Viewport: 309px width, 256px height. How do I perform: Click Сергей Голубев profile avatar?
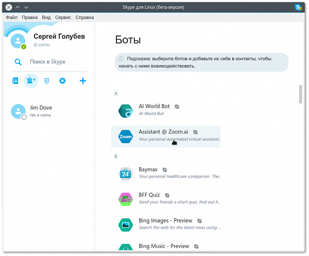click(18, 41)
